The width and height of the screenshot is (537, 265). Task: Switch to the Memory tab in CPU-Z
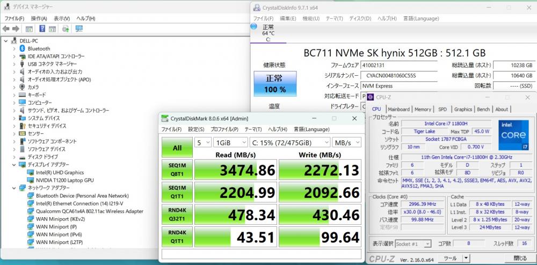423,109
